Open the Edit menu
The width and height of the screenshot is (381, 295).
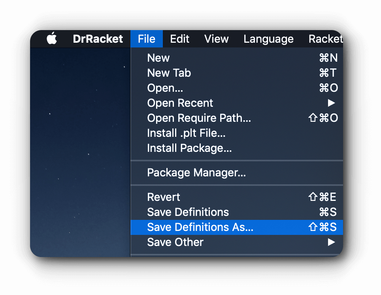tap(179, 39)
